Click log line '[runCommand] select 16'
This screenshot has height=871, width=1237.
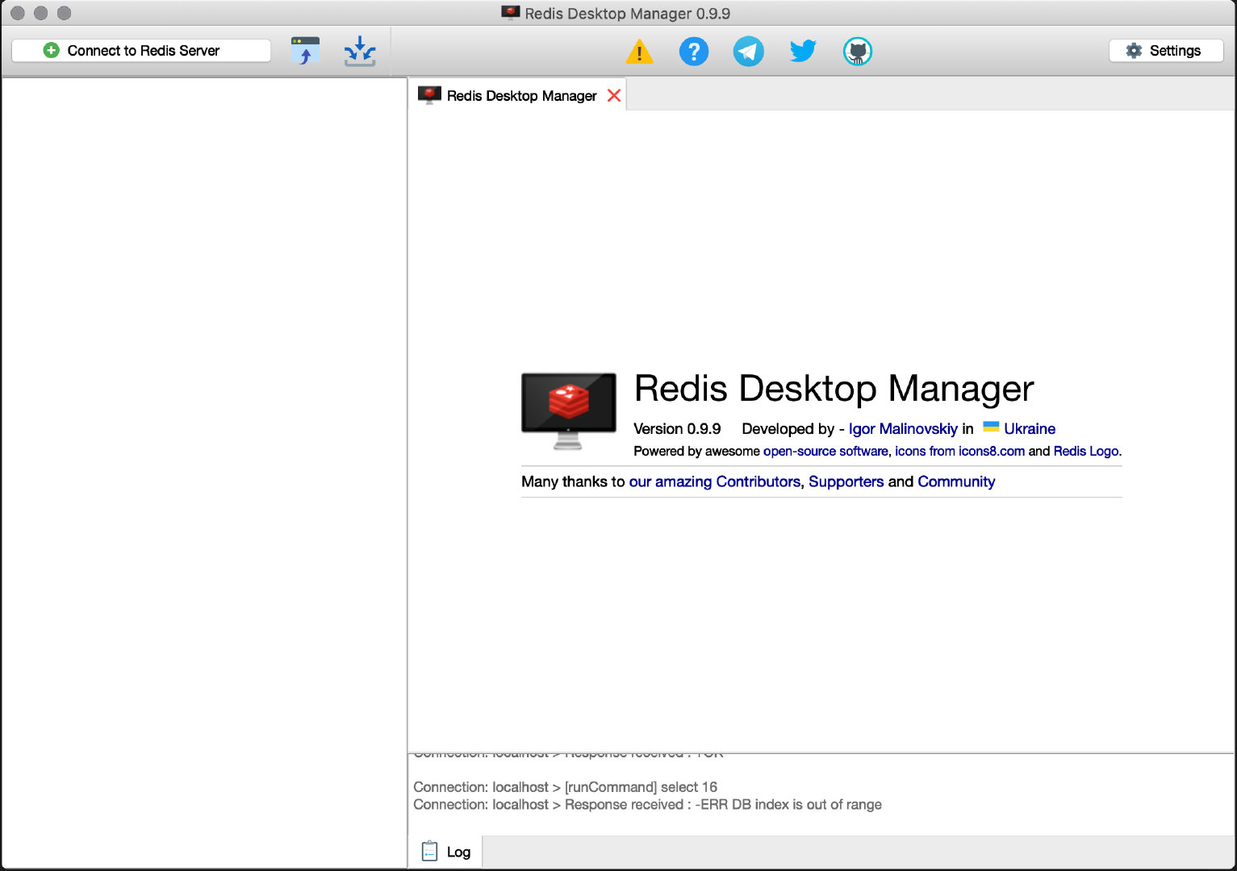565,787
